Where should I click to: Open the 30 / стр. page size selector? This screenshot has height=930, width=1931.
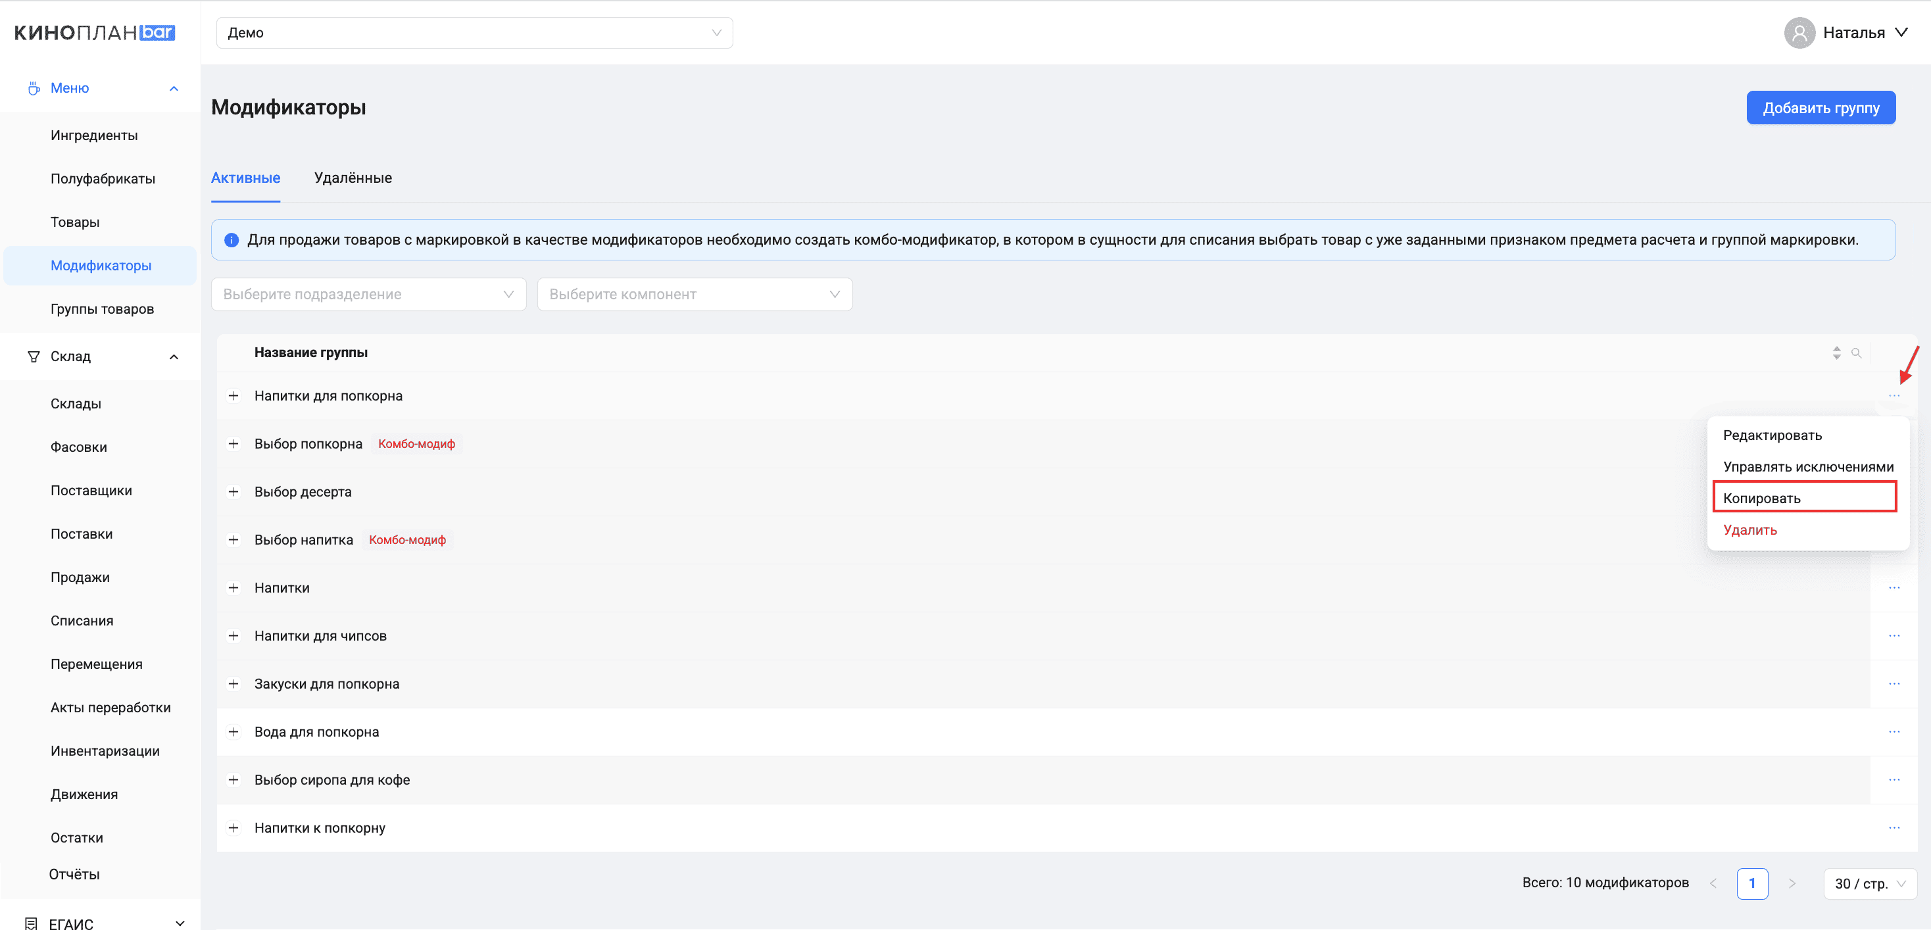click(x=1869, y=883)
